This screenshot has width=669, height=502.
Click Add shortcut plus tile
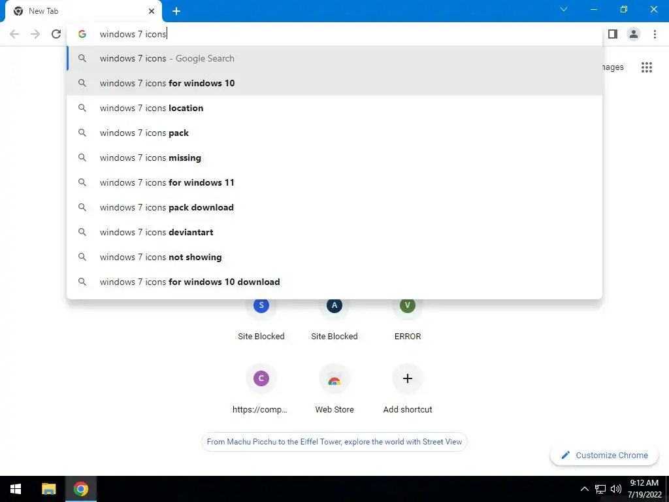[x=408, y=388]
